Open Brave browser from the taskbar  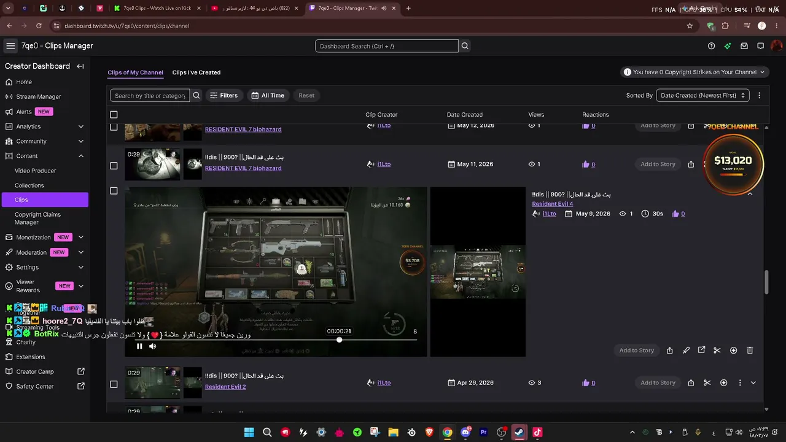tap(429, 432)
